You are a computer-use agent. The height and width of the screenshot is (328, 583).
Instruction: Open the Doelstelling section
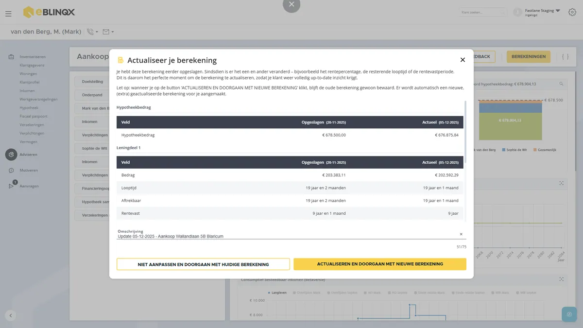coord(92,82)
